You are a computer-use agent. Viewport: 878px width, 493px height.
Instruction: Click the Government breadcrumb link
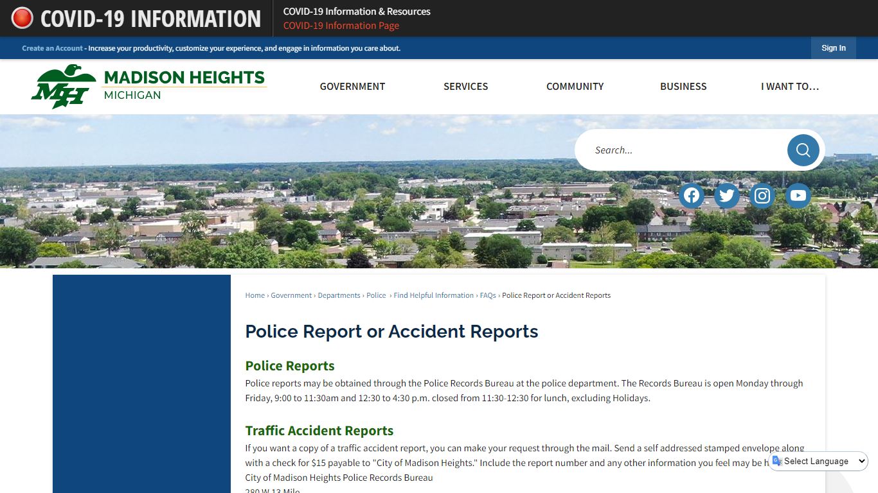pyautogui.click(x=291, y=295)
